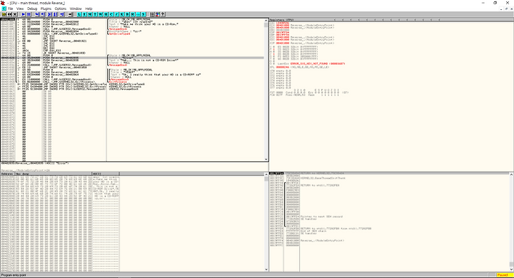This screenshot has width=514, height=278.
Task: Pause execution with the pause toolbar icon
Action: (x=29, y=14)
